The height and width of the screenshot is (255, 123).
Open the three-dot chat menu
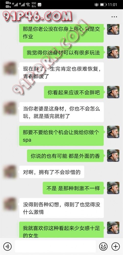(x=114, y=17)
